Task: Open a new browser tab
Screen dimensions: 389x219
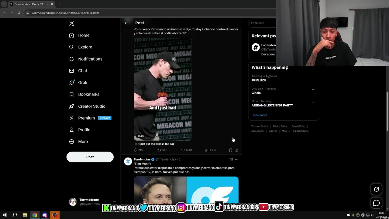Action: (x=59, y=4)
